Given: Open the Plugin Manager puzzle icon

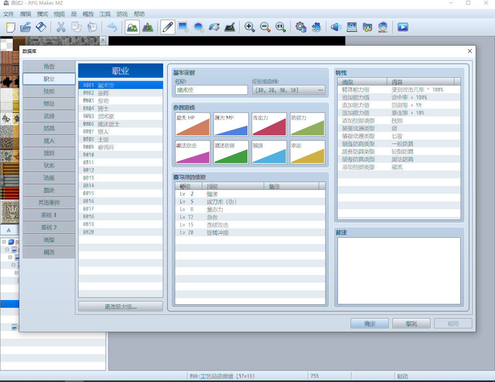Looking at the screenshot, I should (316, 27).
